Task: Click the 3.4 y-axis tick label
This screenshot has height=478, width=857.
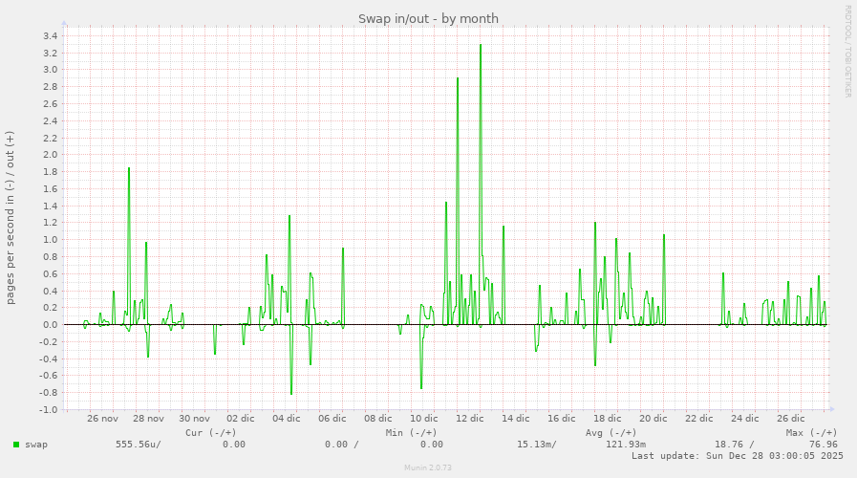Action: tap(50, 36)
